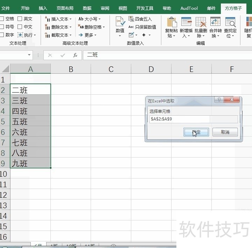Click the 查找定位 icon

point(230,22)
